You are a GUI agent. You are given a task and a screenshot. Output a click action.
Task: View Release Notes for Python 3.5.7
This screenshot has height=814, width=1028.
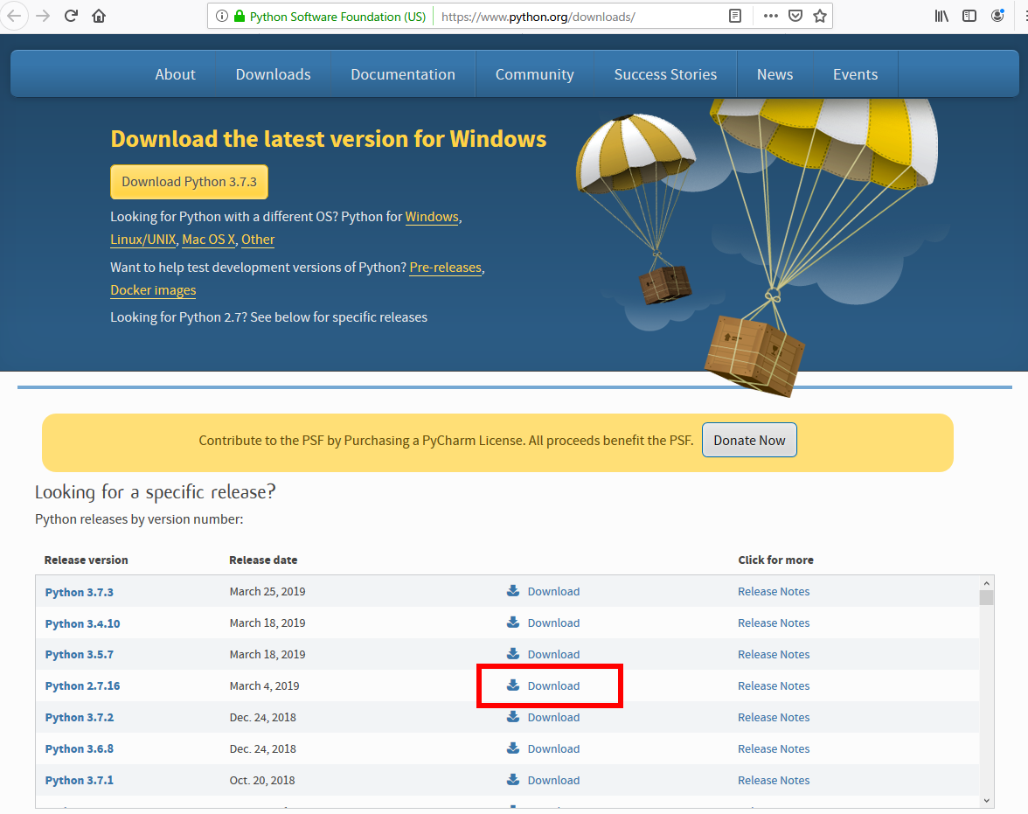point(774,654)
